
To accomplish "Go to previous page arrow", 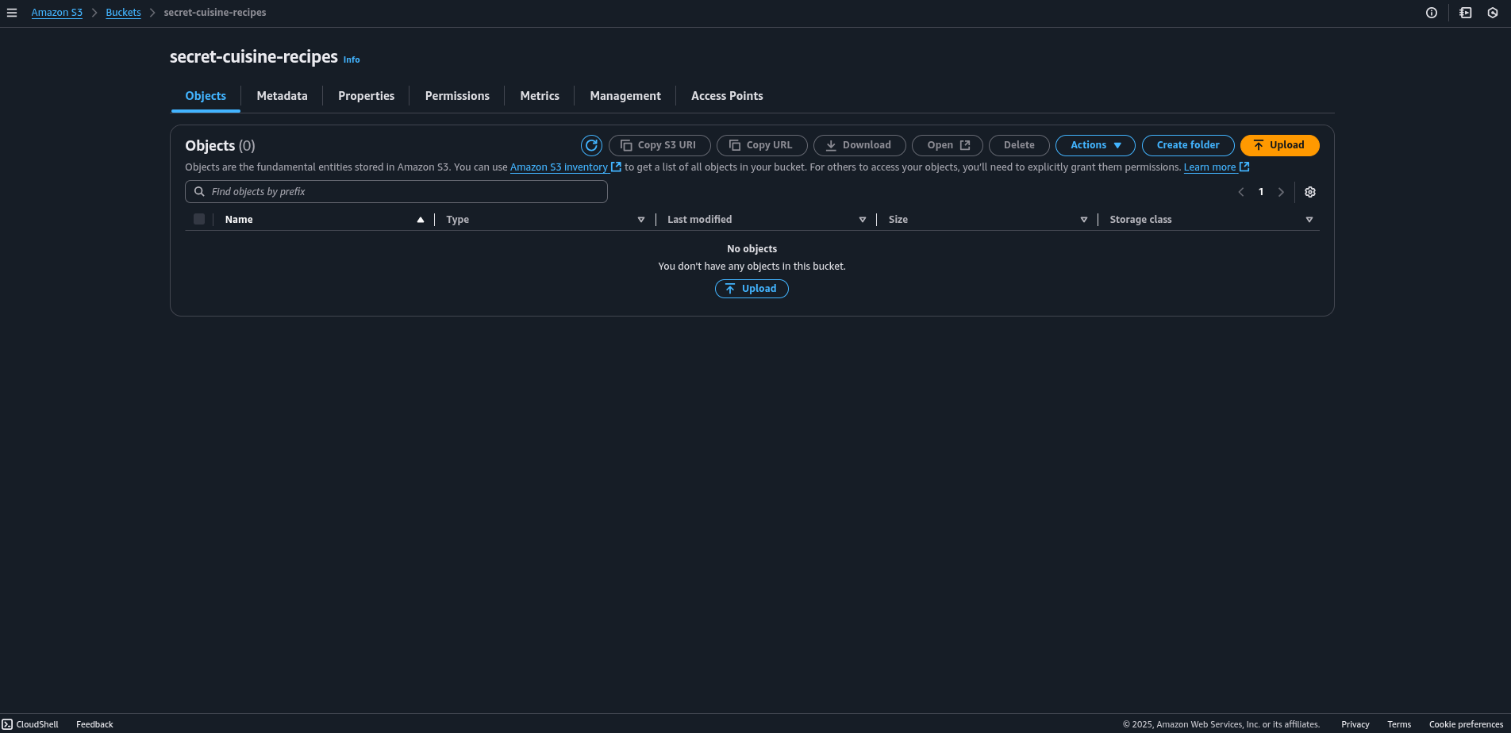I will point(1241,192).
